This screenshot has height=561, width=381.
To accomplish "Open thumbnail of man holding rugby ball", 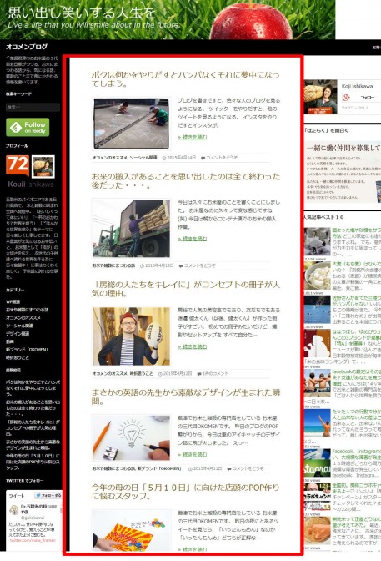I will [x=131, y=336].
